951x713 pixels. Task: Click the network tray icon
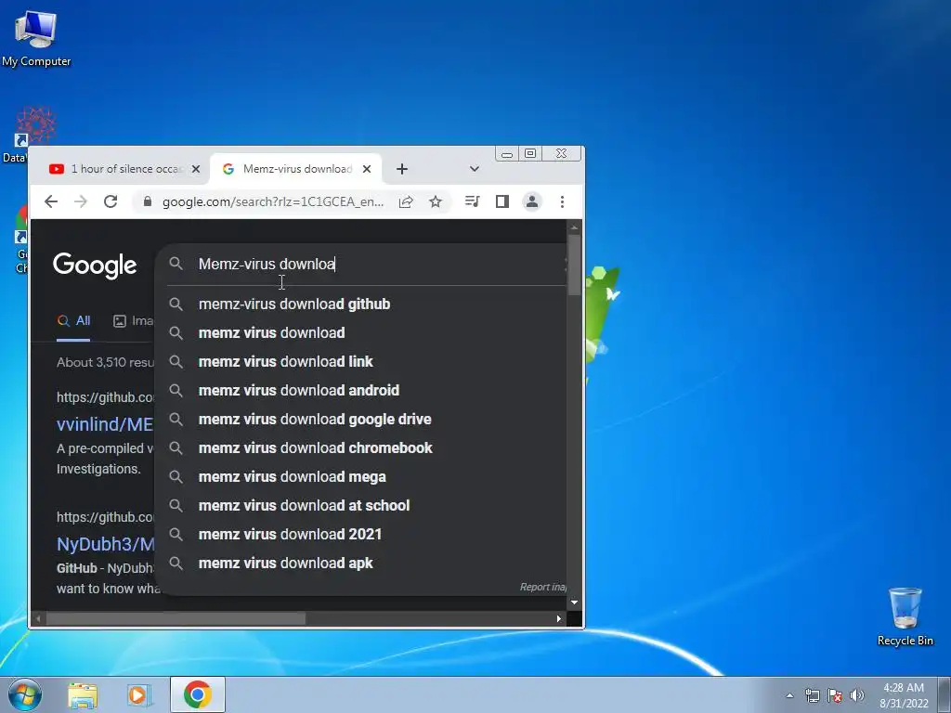[x=812, y=695]
